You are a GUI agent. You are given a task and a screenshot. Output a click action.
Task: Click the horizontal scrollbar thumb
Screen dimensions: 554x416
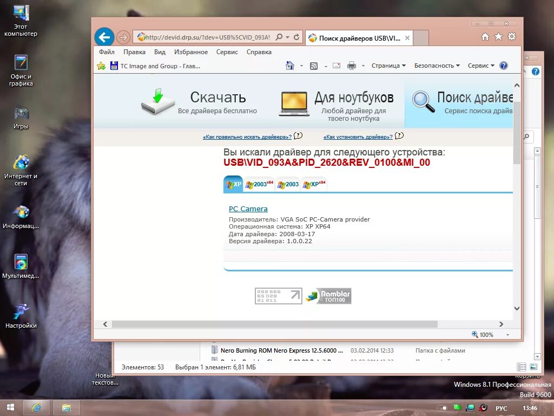274,324
